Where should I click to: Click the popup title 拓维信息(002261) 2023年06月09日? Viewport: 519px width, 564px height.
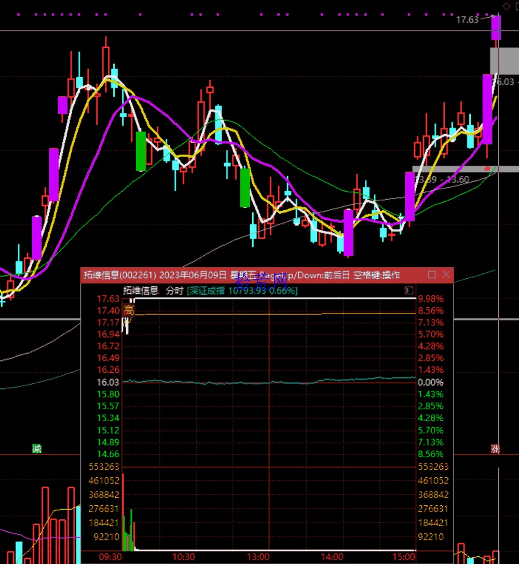155,275
